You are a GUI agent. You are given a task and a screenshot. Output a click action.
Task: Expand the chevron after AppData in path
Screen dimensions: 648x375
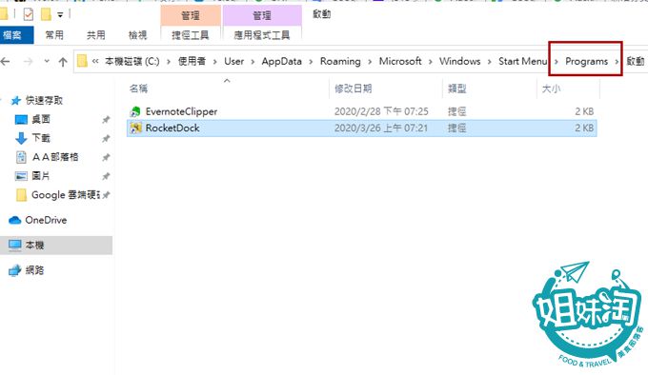click(311, 62)
